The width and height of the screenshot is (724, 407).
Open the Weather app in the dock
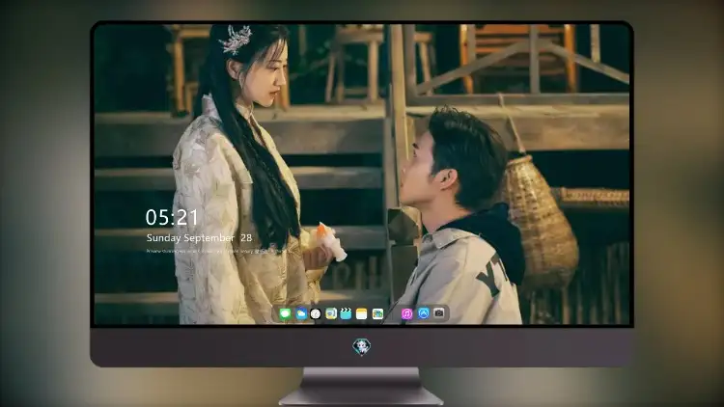[x=301, y=313]
